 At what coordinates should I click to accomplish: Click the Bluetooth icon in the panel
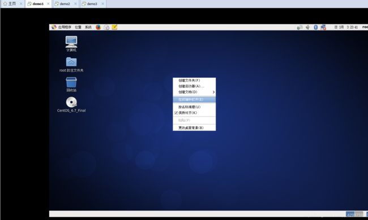tap(316, 27)
